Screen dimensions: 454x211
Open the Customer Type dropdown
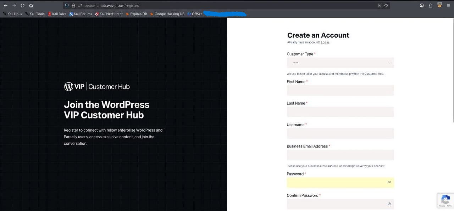coord(340,62)
